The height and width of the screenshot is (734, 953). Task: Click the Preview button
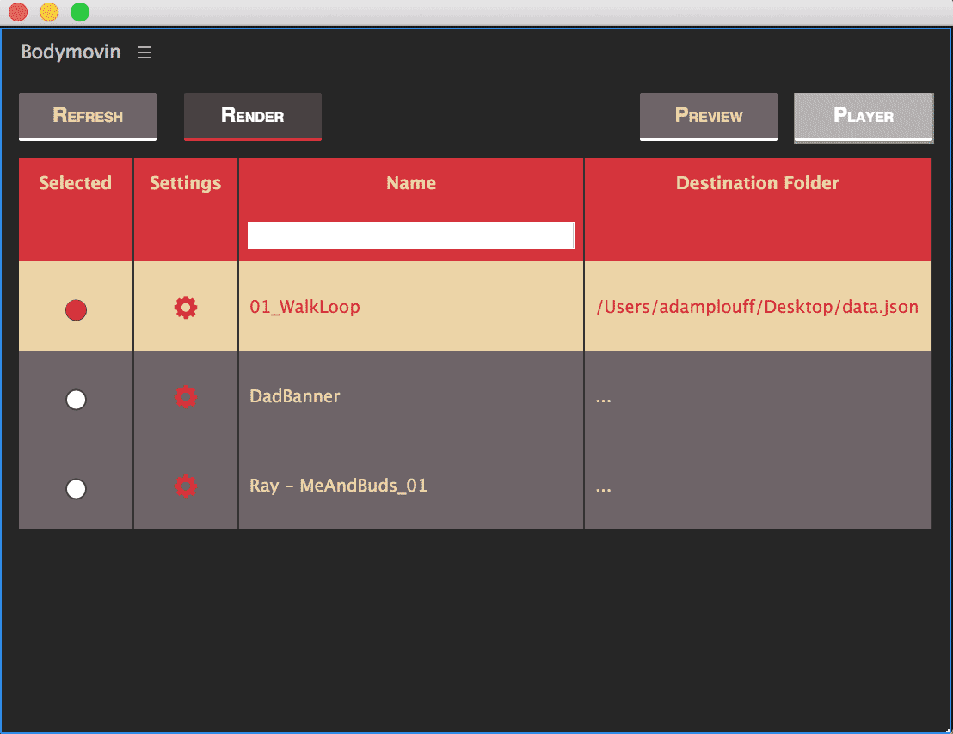pos(709,117)
